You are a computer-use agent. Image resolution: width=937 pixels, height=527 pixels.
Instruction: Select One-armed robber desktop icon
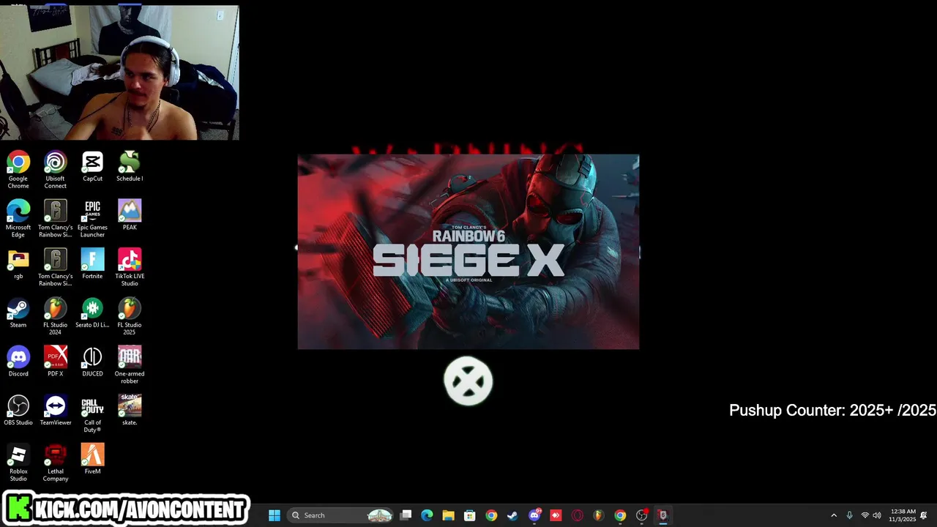pos(130,365)
